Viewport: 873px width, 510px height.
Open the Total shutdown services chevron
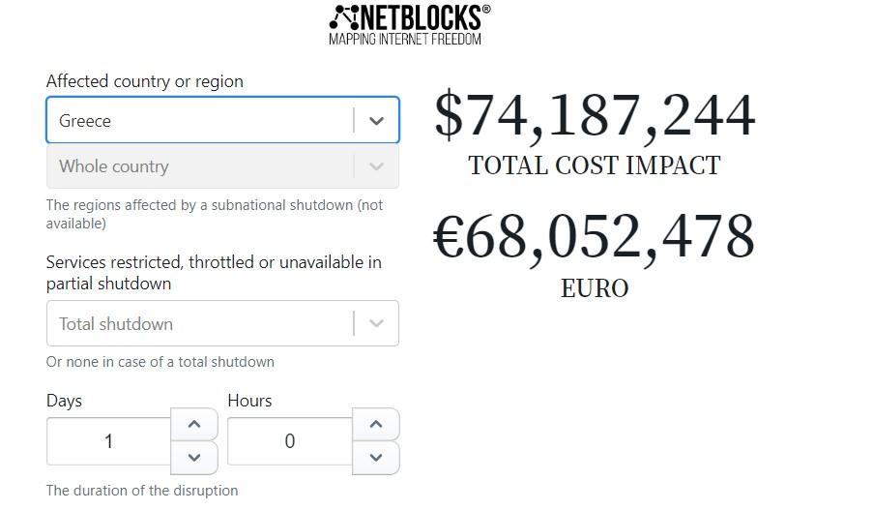pyautogui.click(x=376, y=323)
